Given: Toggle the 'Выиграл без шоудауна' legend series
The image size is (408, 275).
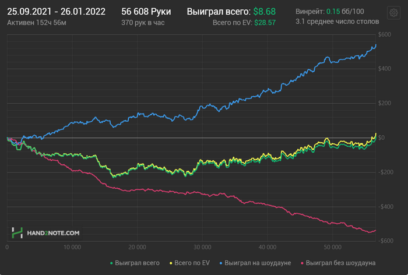Looking at the screenshot, I should pyautogui.click(x=338, y=263).
